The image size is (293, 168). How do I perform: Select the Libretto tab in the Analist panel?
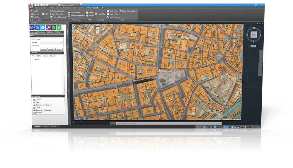(x=34, y=32)
